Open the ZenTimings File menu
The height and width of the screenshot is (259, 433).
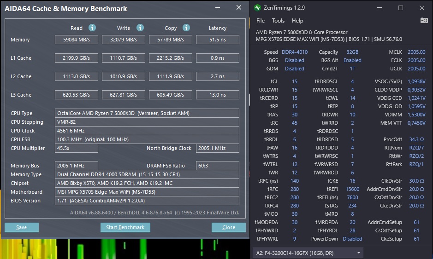[x=261, y=21]
